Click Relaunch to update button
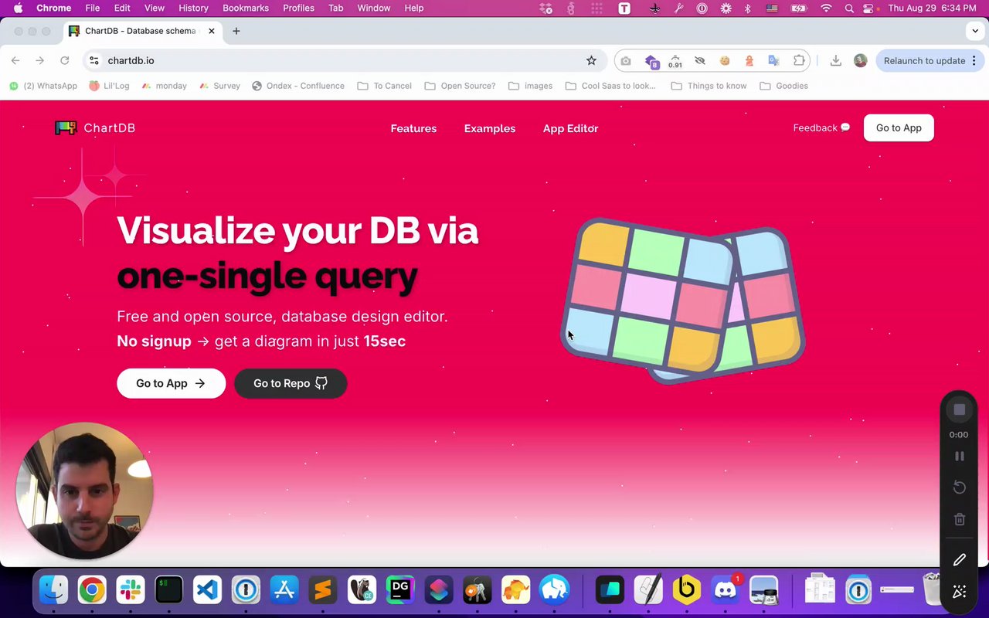 pos(930,60)
